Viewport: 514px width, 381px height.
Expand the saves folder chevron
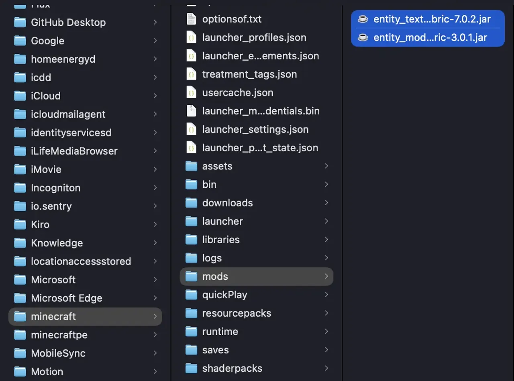[x=326, y=350]
